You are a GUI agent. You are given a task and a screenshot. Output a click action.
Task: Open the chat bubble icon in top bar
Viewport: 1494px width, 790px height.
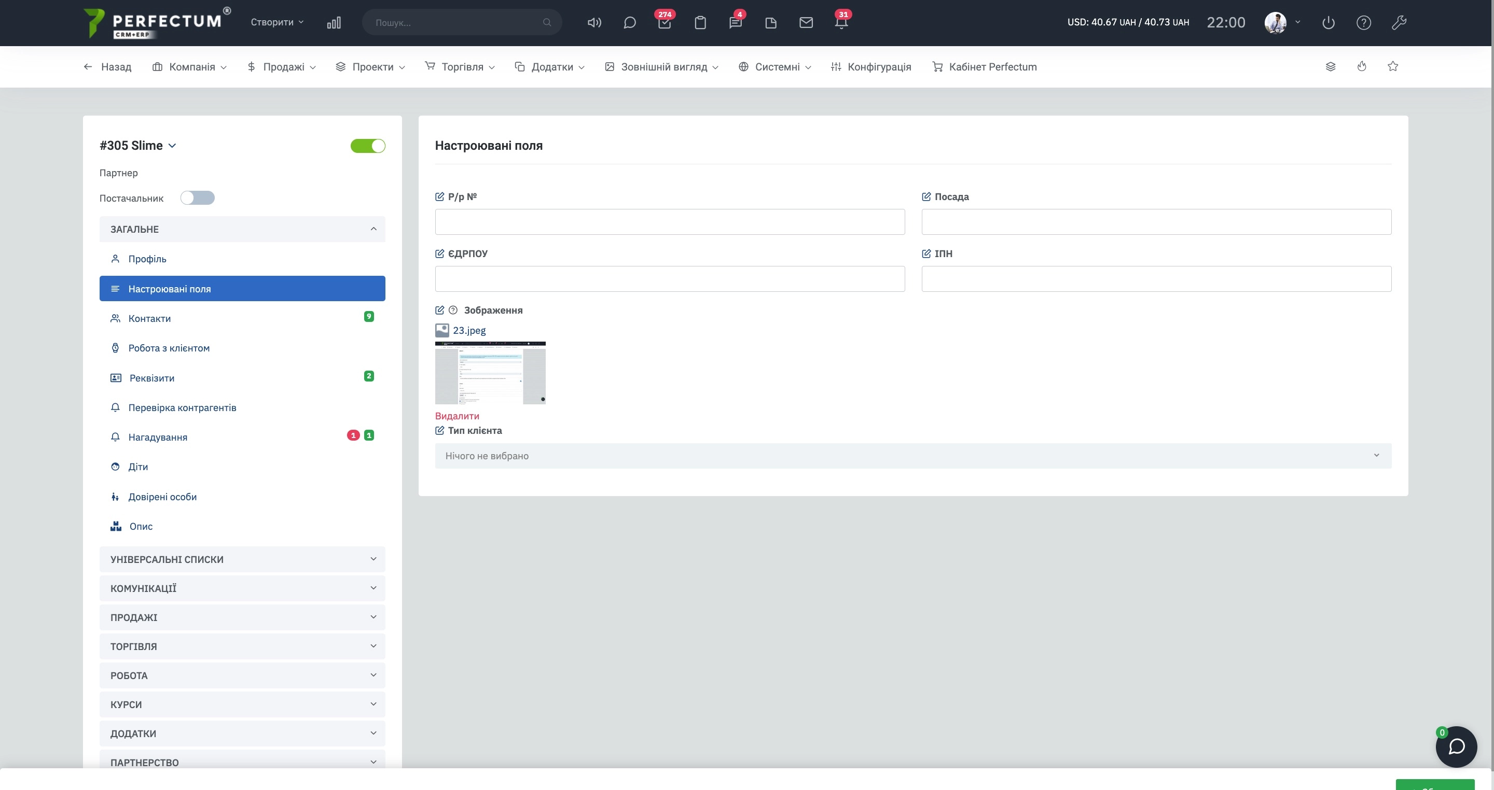[x=629, y=23]
